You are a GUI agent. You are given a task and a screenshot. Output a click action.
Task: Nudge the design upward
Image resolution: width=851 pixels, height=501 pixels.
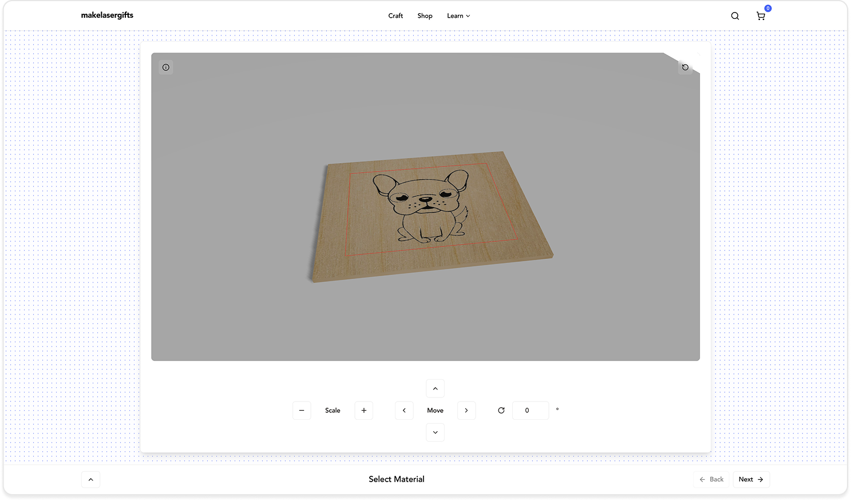[435, 388]
